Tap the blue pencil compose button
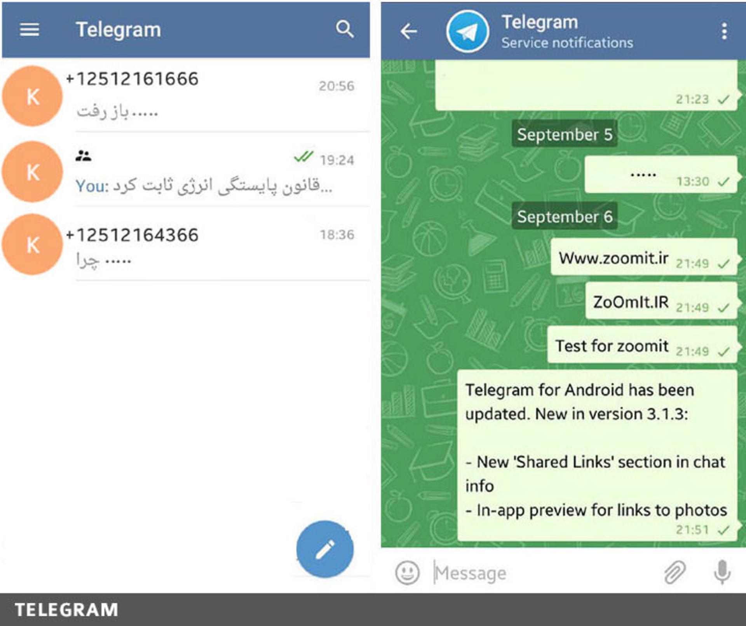The image size is (746, 626). [x=325, y=549]
